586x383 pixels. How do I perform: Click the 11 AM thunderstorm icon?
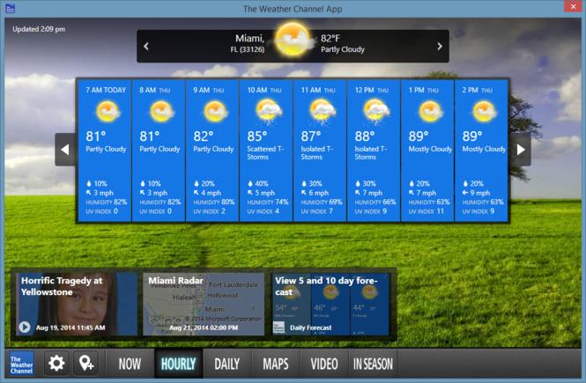[x=323, y=111]
